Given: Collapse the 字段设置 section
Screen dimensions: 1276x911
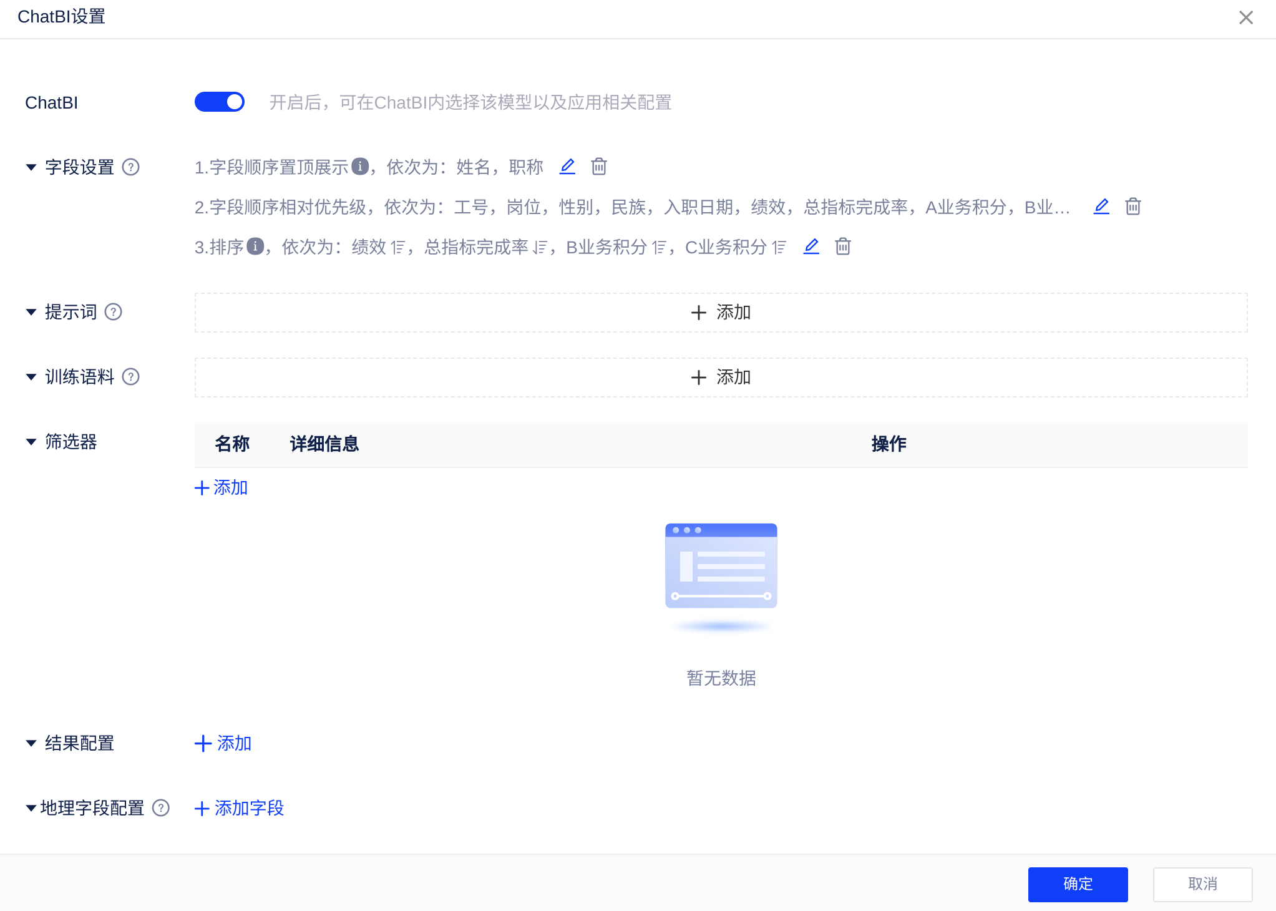Looking at the screenshot, I should pos(31,167).
